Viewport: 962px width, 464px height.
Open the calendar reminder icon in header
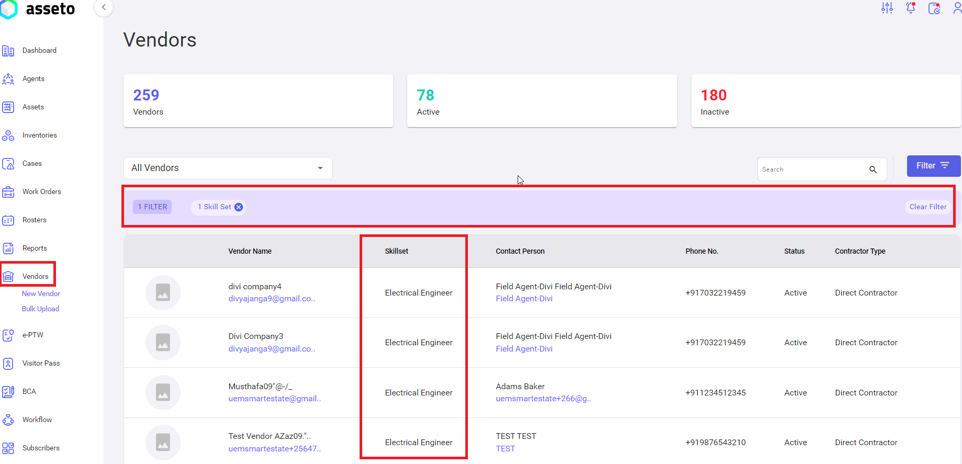pos(934,8)
